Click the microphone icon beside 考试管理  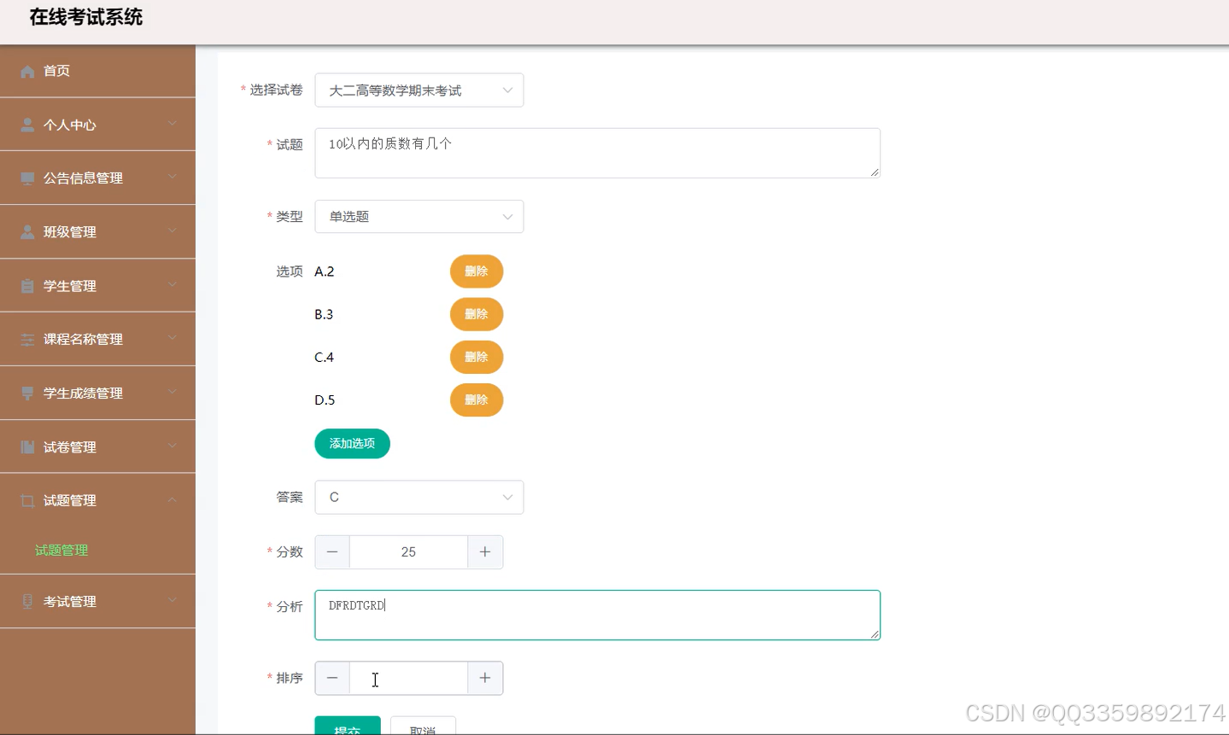[27, 602]
